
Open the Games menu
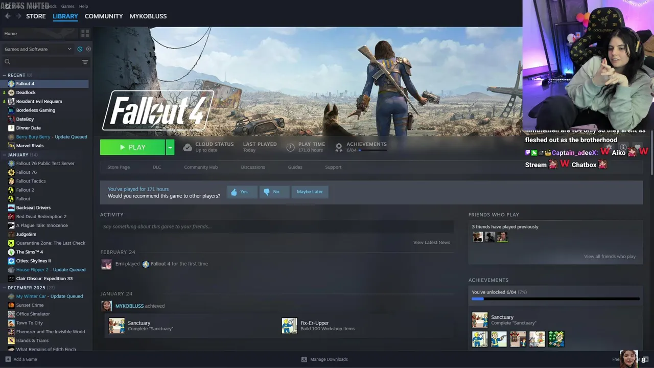67,6
